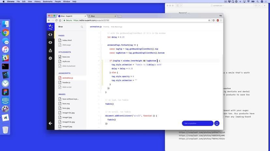Open Figma from the Dock
The image size is (270, 151).
click(x=5, y=92)
